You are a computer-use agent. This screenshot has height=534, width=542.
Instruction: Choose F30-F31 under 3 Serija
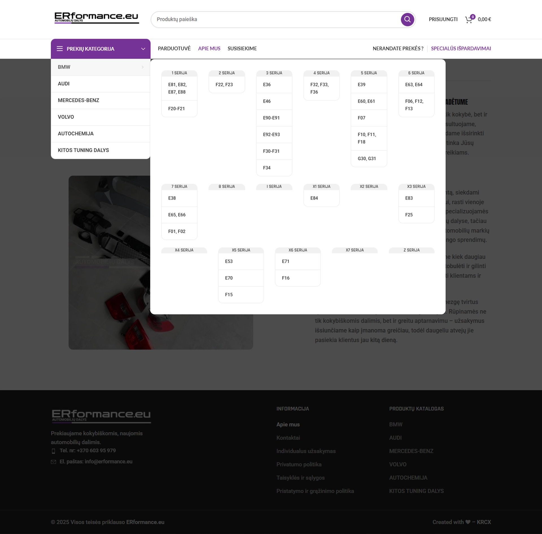point(274,151)
